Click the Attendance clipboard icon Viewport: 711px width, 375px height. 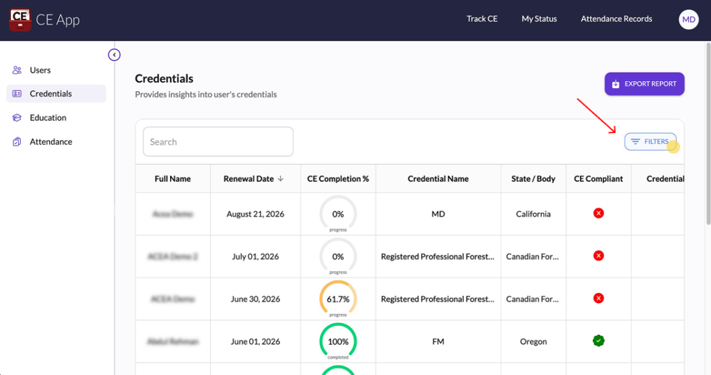pyautogui.click(x=17, y=141)
